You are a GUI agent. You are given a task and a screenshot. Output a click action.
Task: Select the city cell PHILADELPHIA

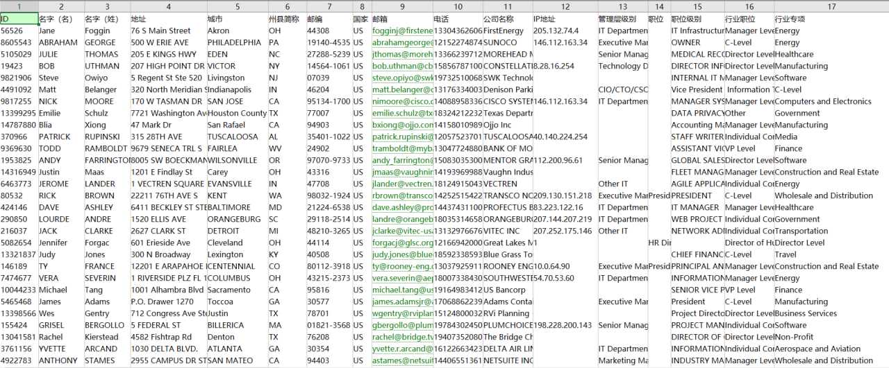237,42
